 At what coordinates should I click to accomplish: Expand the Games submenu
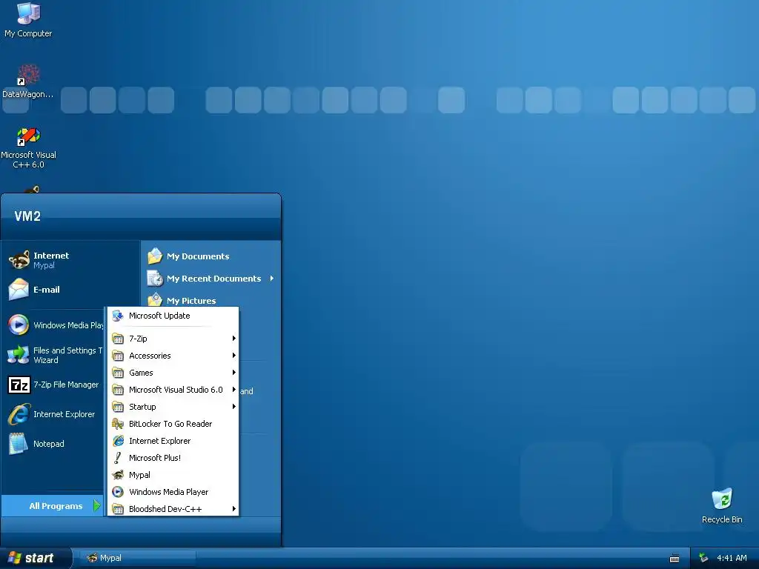point(173,373)
